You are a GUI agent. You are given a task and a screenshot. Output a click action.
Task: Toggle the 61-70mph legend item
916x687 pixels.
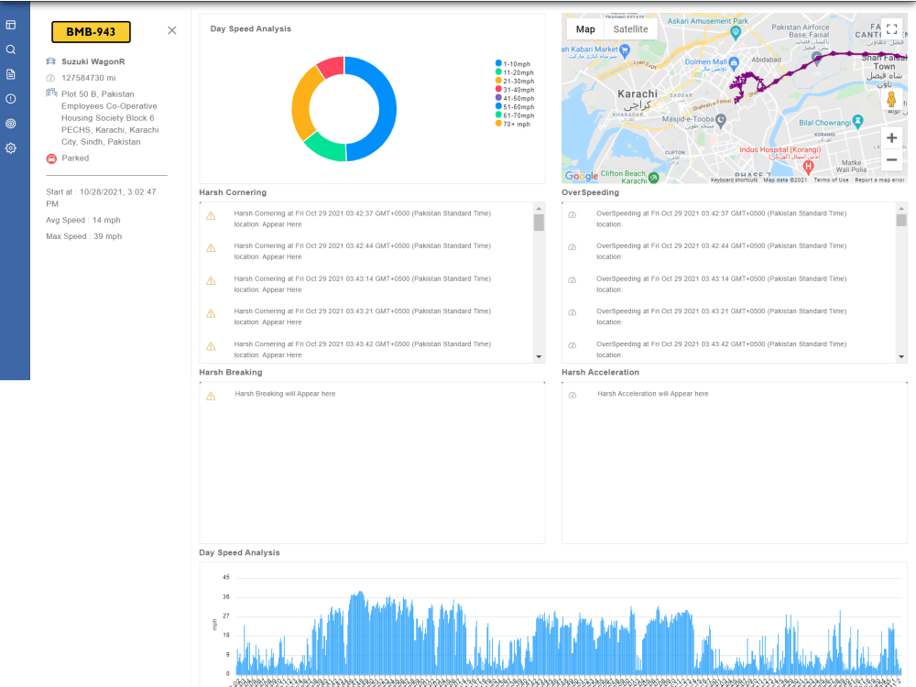pos(515,115)
